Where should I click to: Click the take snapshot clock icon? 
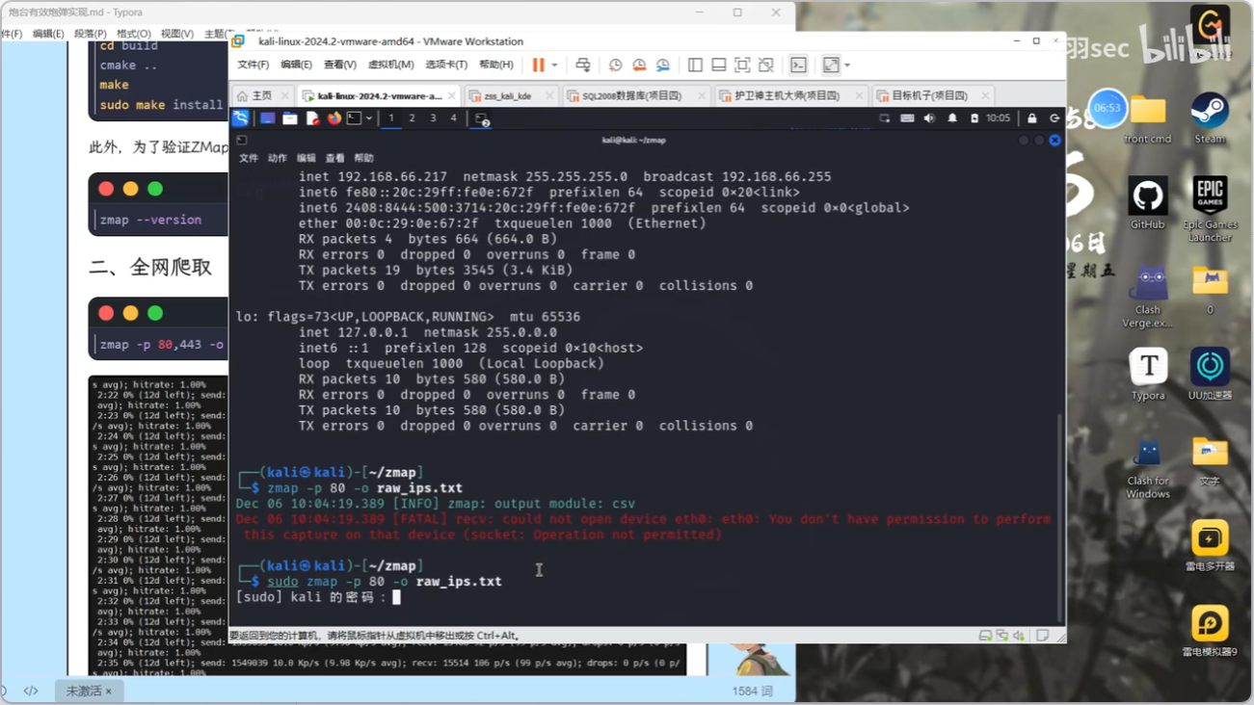[615, 65]
